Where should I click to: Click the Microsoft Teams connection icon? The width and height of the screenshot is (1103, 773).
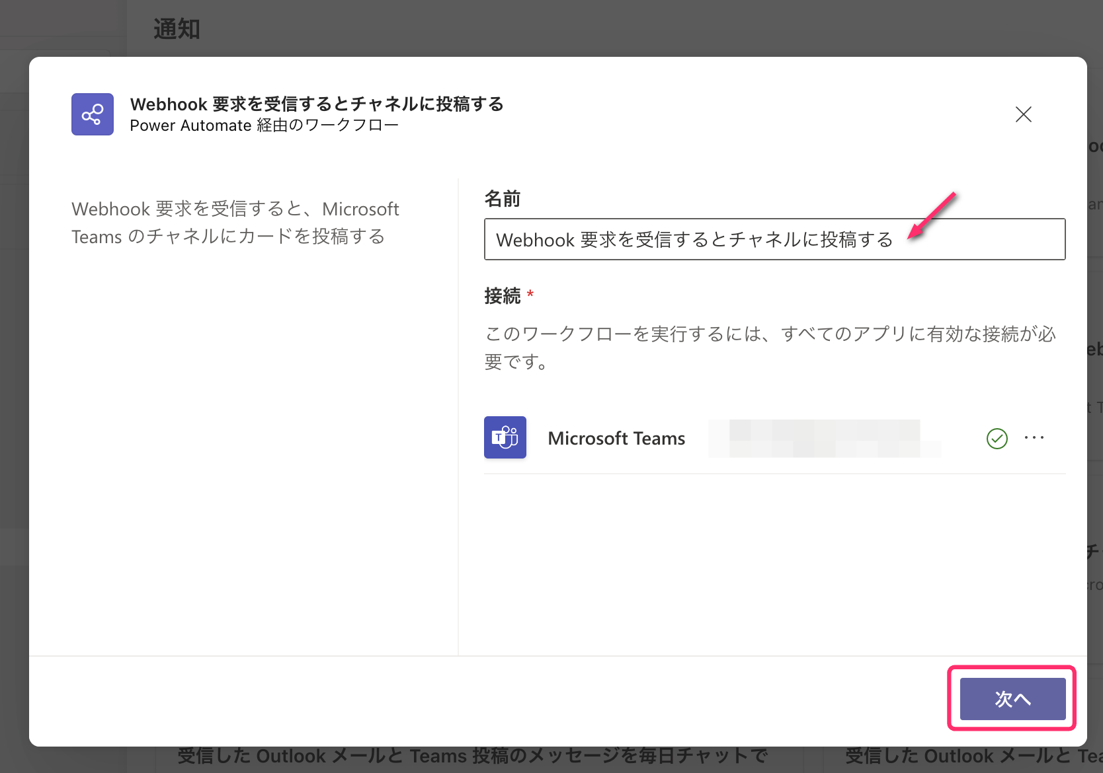coord(505,437)
